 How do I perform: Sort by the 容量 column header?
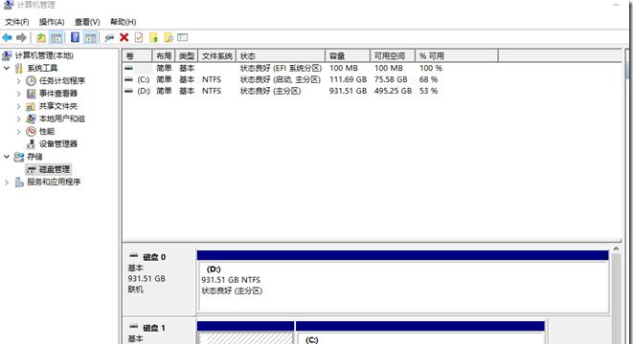pos(348,56)
